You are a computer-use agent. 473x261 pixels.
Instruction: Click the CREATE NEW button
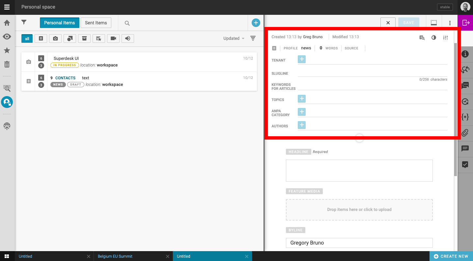click(451, 256)
